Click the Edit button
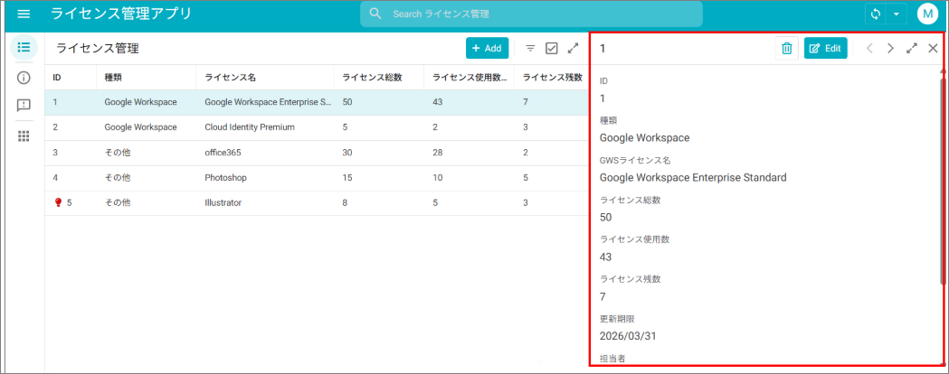The width and height of the screenshot is (949, 374). (x=826, y=49)
